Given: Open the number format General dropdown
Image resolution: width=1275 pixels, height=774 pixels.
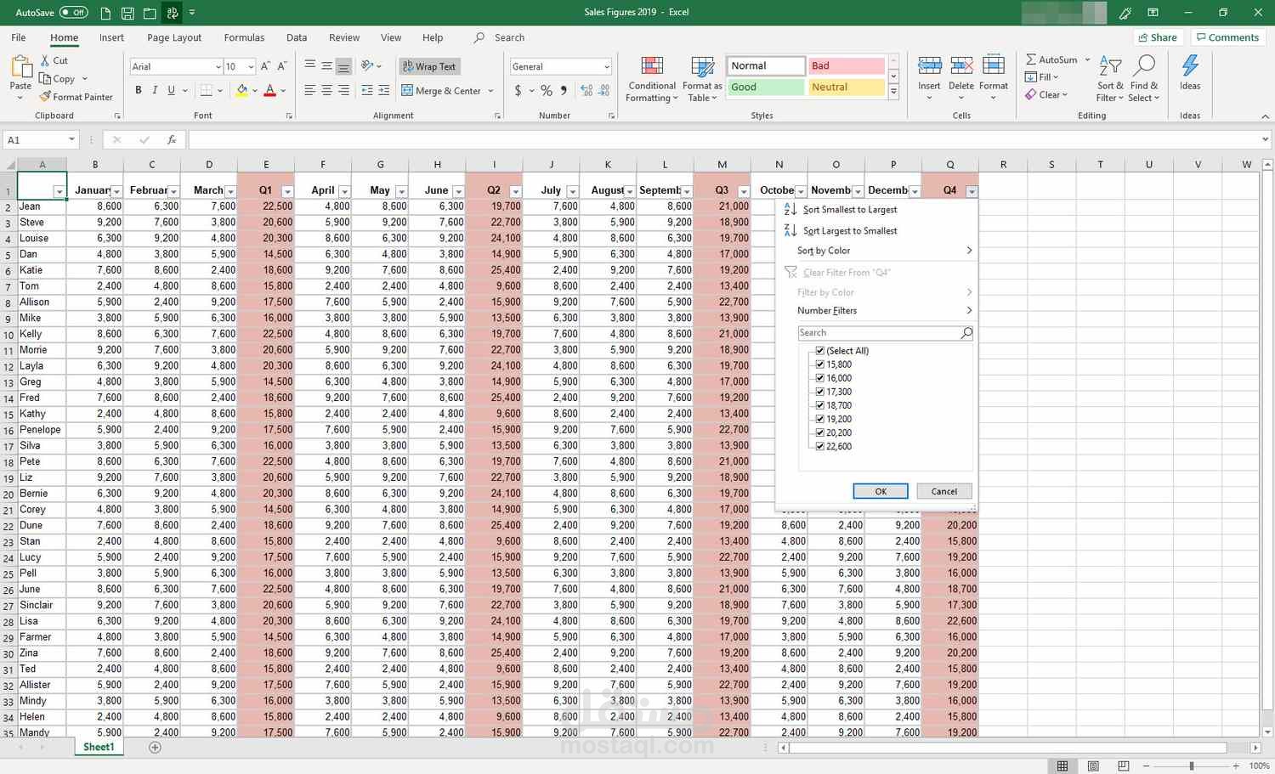Looking at the screenshot, I should click(x=606, y=66).
